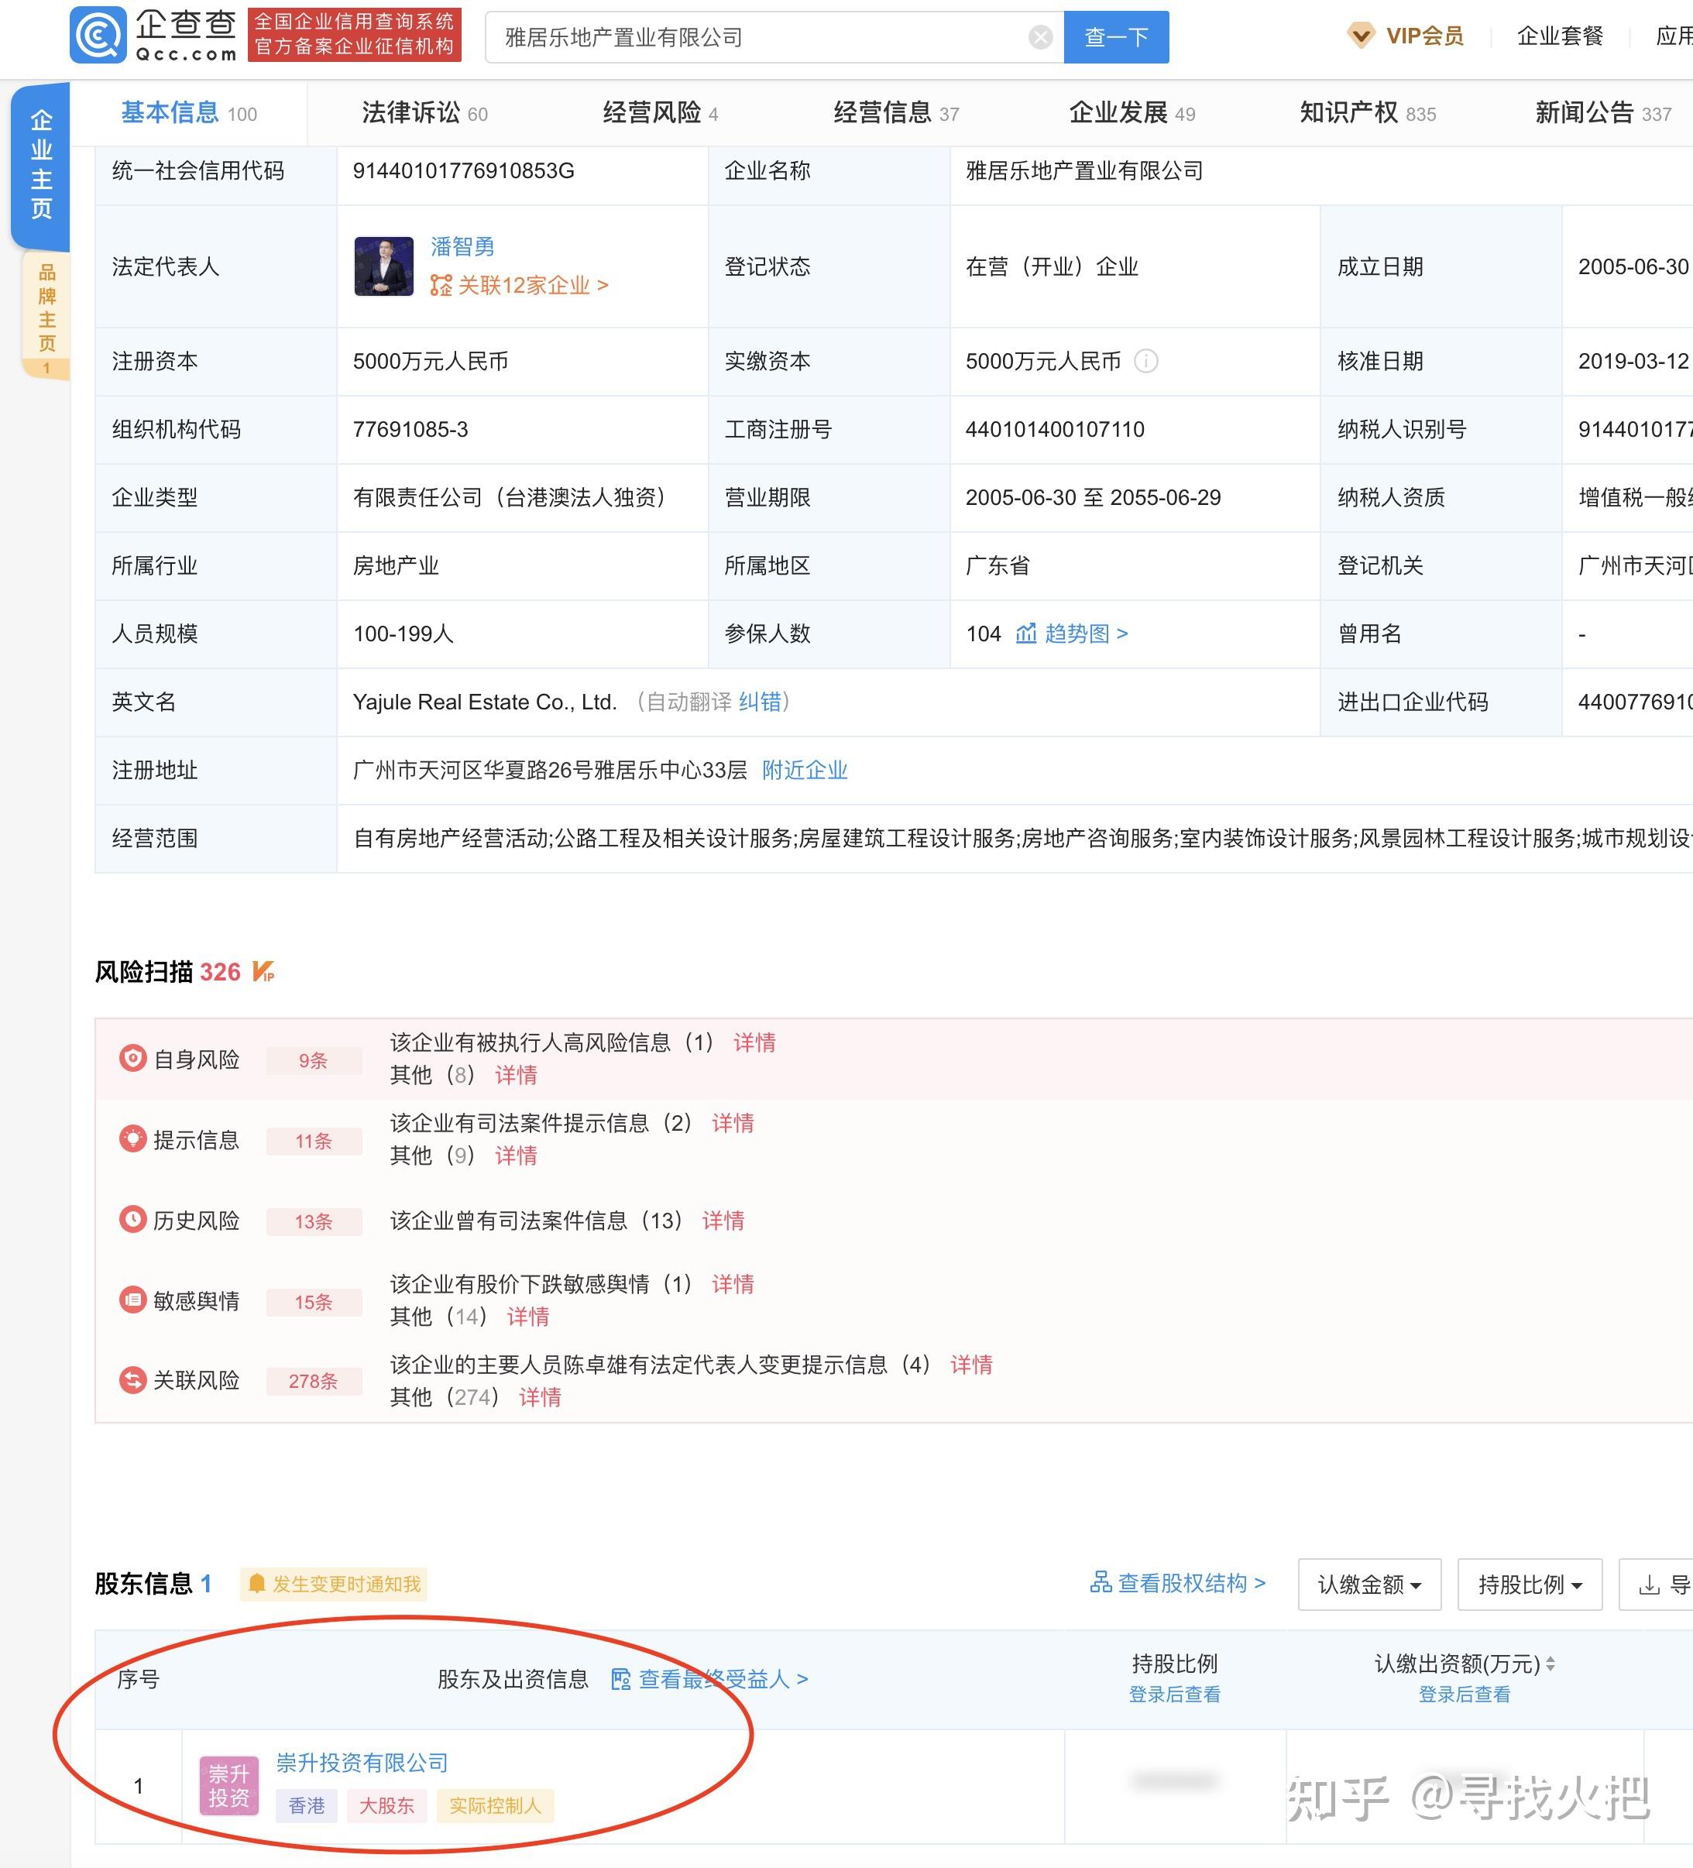Open 详情 for 股价下跌敏感舆情
This screenshot has height=1868, width=1693.
tap(733, 1284)
